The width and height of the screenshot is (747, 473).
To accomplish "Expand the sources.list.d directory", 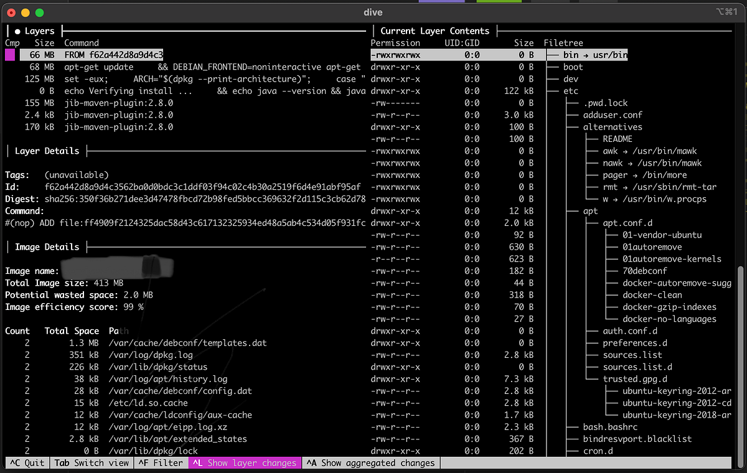I will pos(637,367).
